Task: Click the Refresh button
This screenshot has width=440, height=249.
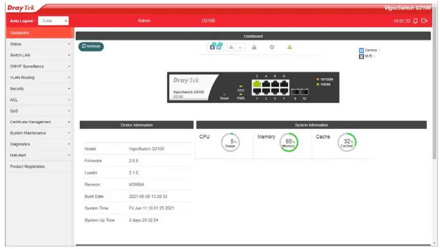Action: click(92, 46)
